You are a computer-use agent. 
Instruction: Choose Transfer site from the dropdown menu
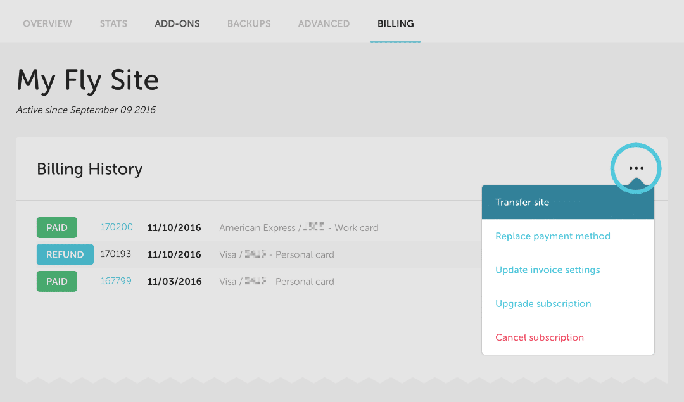point(522,203)
